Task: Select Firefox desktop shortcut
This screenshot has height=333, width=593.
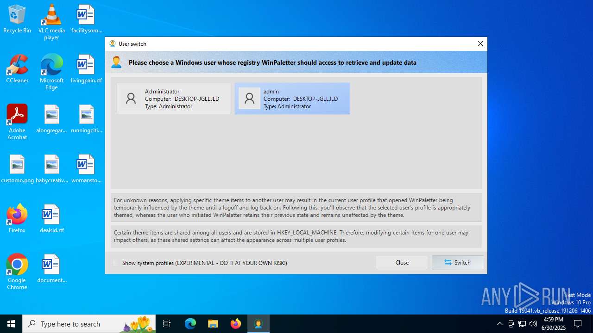Action: click(x=17, y=218)
